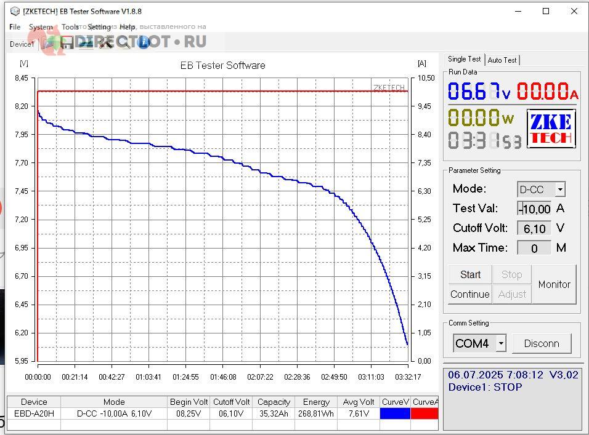The image size is (589, 435).
Task: Click the blue info icon in toolbar
Action: (x=144, y=43)
